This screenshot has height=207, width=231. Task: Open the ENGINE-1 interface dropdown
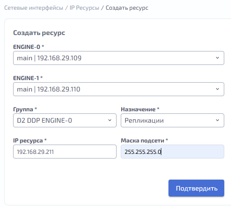pos(119,89)
